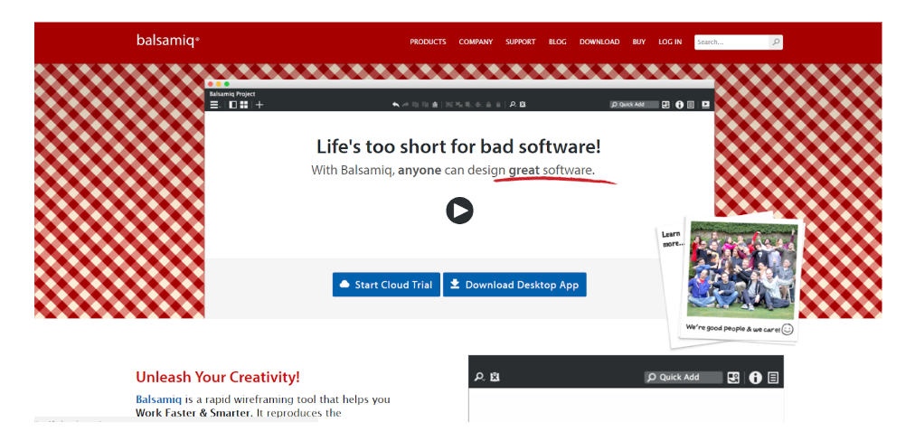Click the notes panel icon in the hero mockup
The height and width of the screenshot is (441, 915).
pos(691,105)
